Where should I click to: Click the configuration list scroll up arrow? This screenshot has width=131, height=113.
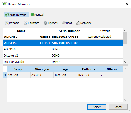tap(125, 69)
